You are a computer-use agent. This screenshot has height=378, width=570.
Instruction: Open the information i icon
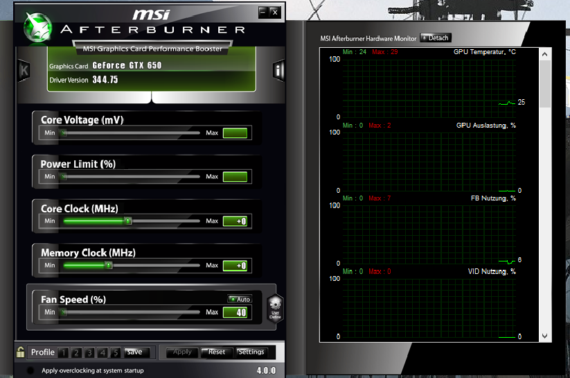[278, 70]
